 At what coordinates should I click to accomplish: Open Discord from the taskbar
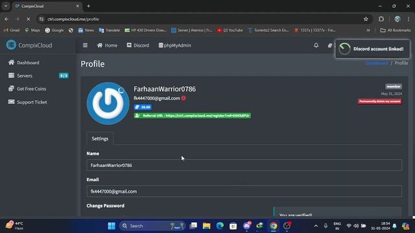click(x=246, y=226)
